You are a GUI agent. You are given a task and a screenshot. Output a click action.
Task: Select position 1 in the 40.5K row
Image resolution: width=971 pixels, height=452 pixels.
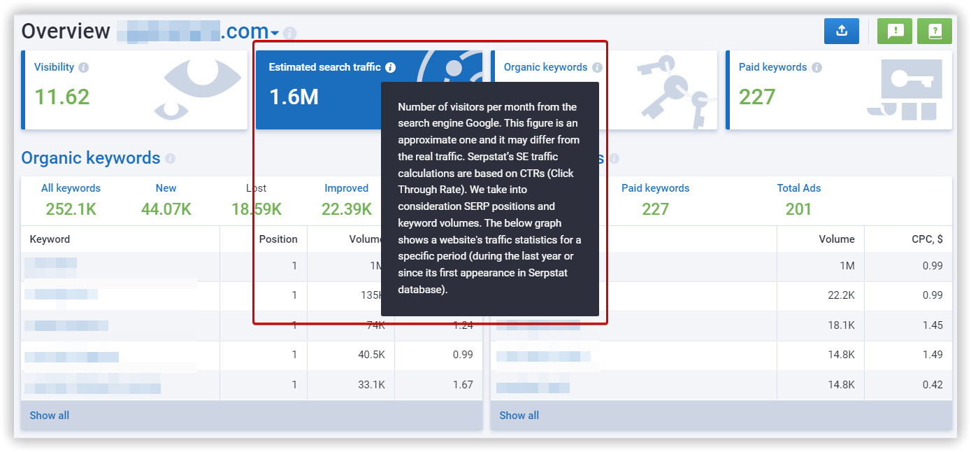(295, 355)
